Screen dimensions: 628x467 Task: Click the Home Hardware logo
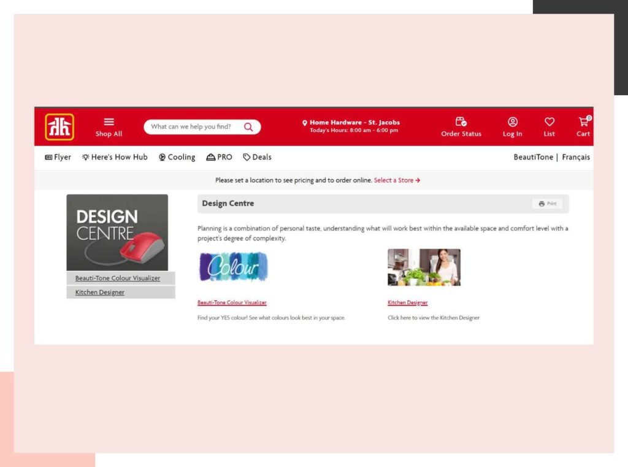(59, 126)
